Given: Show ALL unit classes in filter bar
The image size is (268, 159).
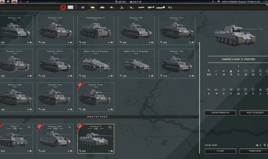Looking at the screenshot, I should pyautogui.click(x=170, y=7).
